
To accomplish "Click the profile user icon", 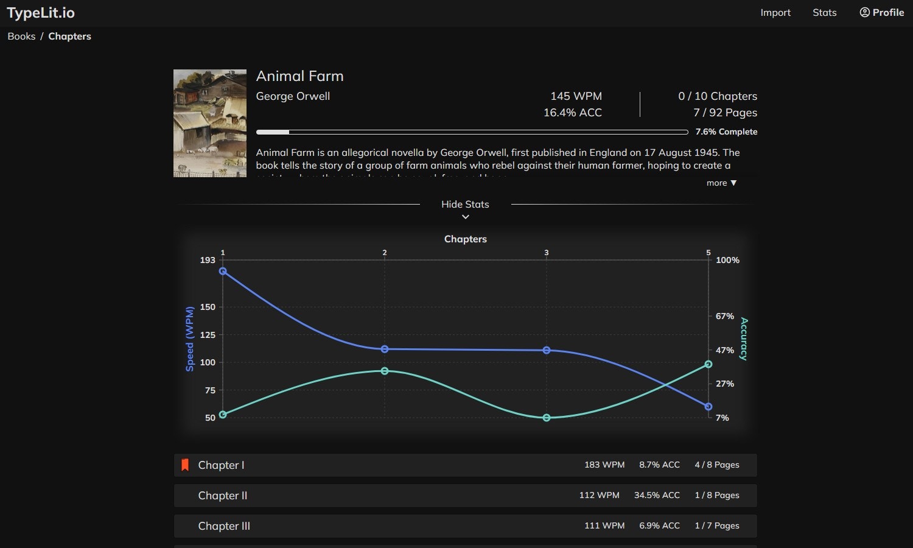I will pos(864,13).
